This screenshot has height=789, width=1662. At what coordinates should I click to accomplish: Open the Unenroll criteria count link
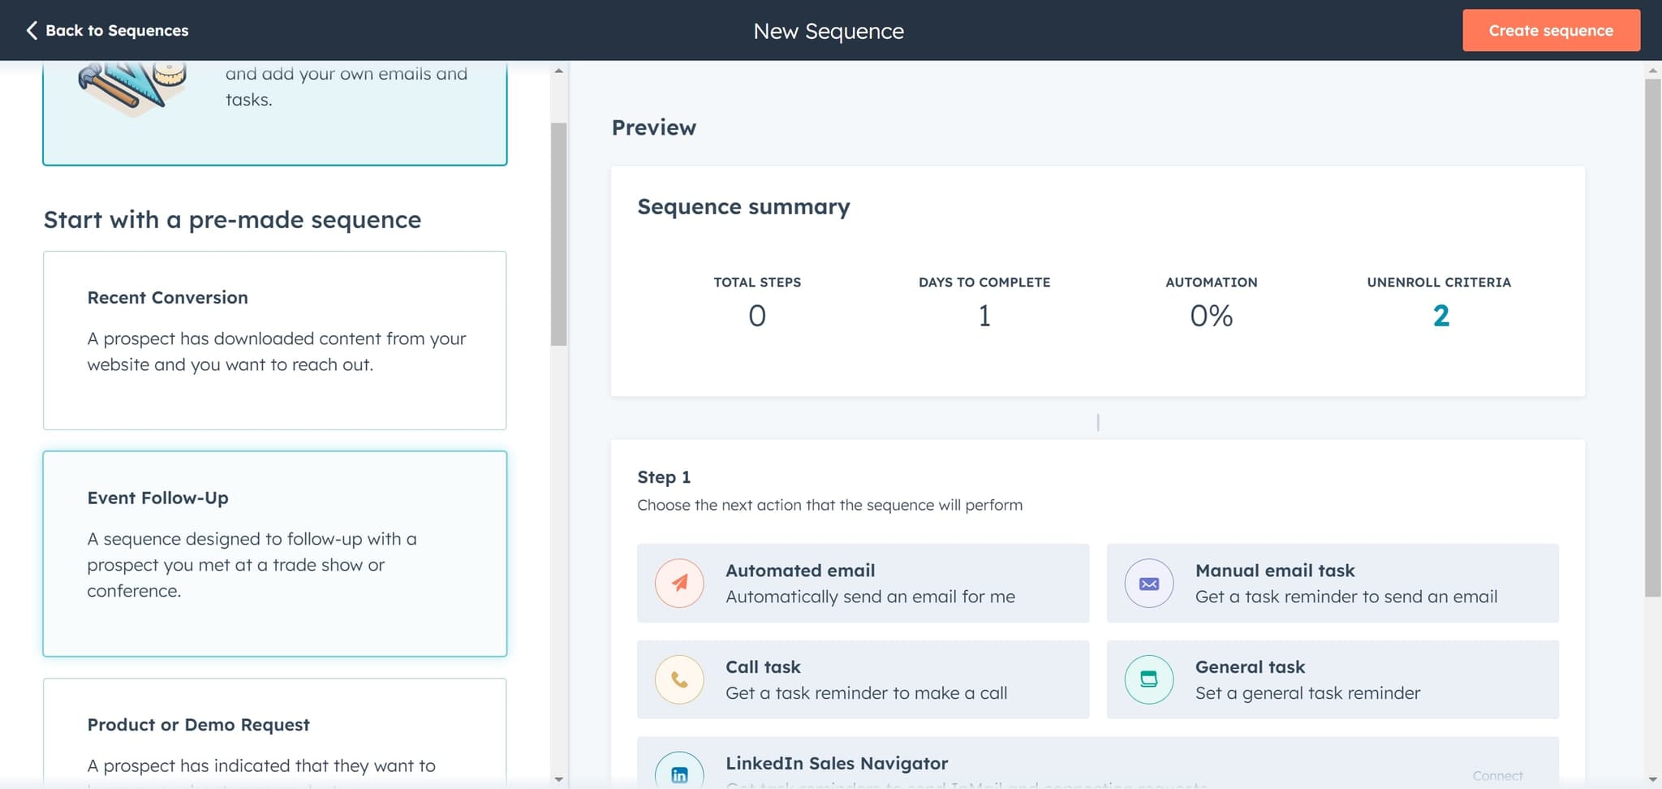click(1440, 316)
